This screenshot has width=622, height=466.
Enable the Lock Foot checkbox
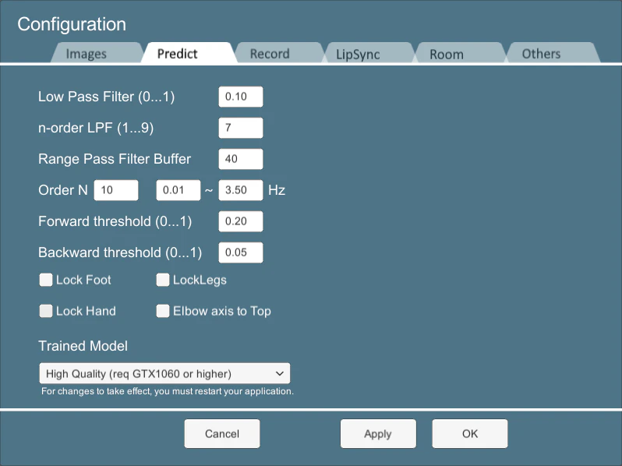pos(46,280)
